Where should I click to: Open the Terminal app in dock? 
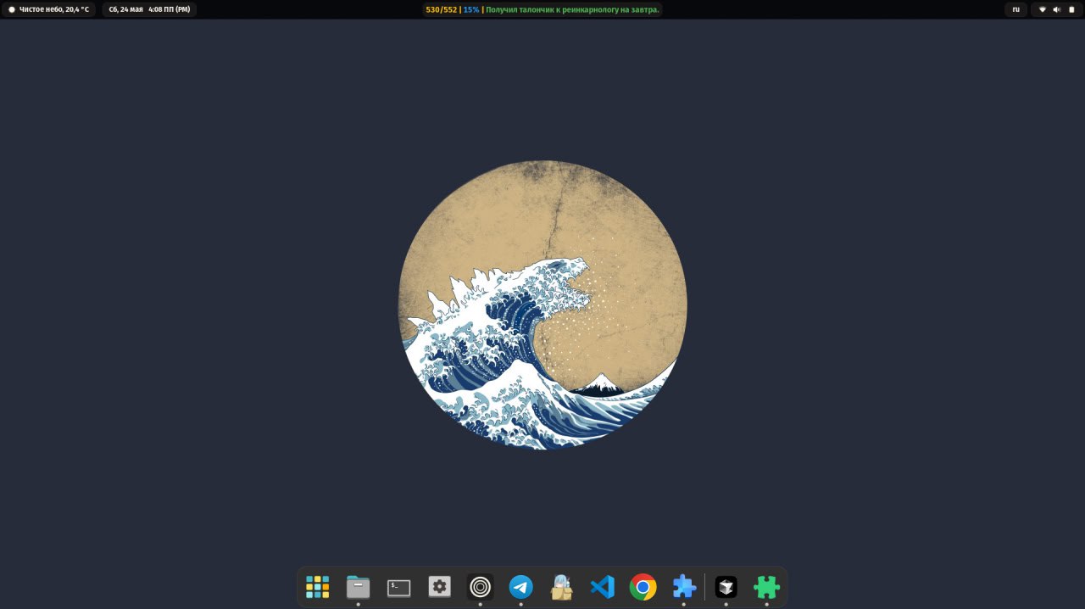tap(398, 587)
